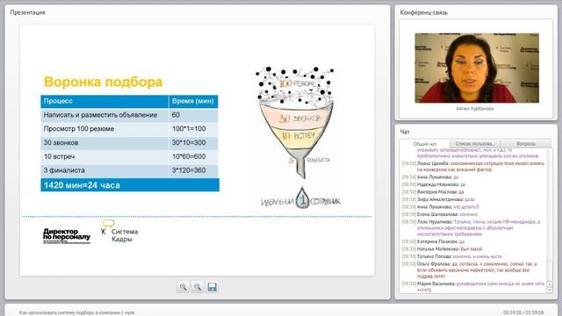The height and width of the screenshot is (316, 562).
Task: Zoom in on the presentation slide
Action: pos(183,287)
